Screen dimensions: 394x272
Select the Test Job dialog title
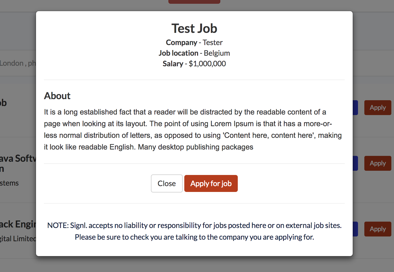[194, 28]
